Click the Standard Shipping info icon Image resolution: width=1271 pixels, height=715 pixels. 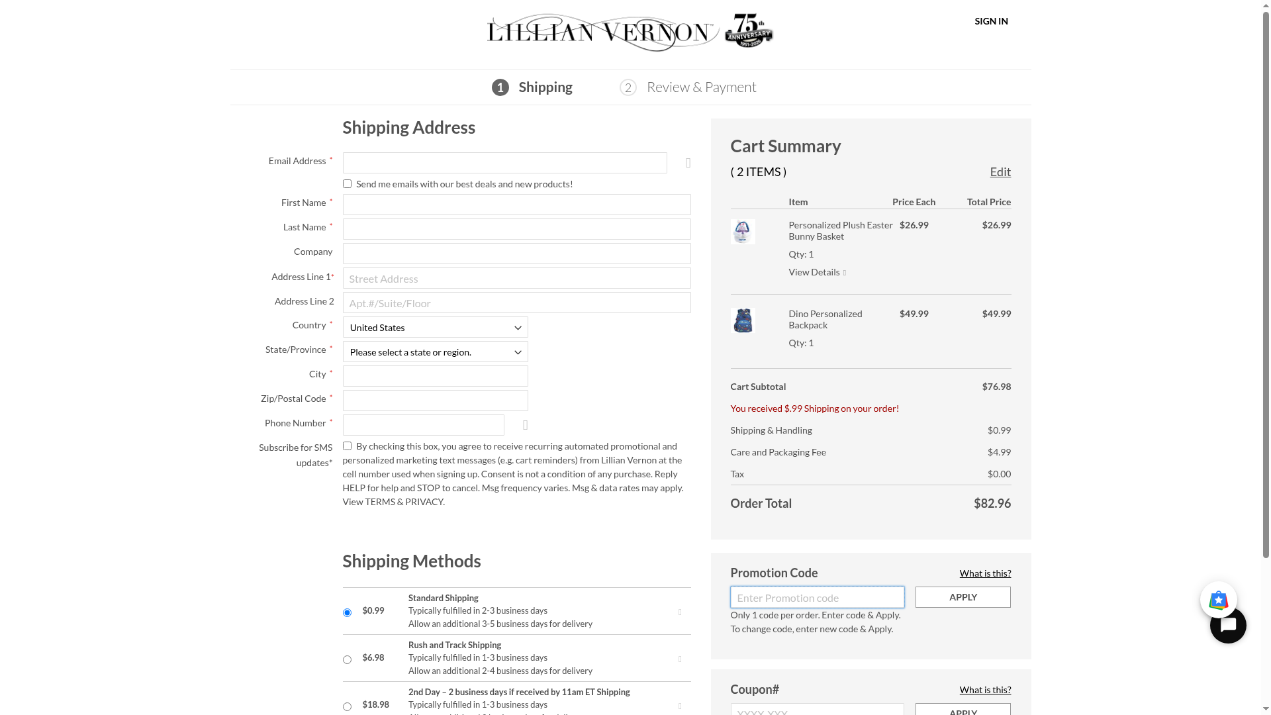(x=680, y=612)
